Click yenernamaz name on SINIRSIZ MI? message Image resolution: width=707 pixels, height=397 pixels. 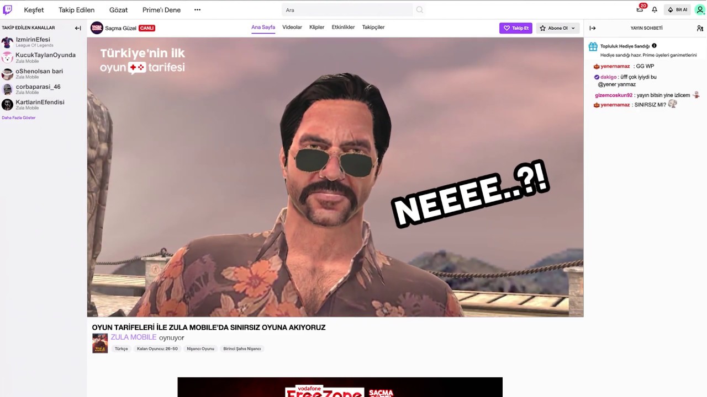click(x=615, y=105)
